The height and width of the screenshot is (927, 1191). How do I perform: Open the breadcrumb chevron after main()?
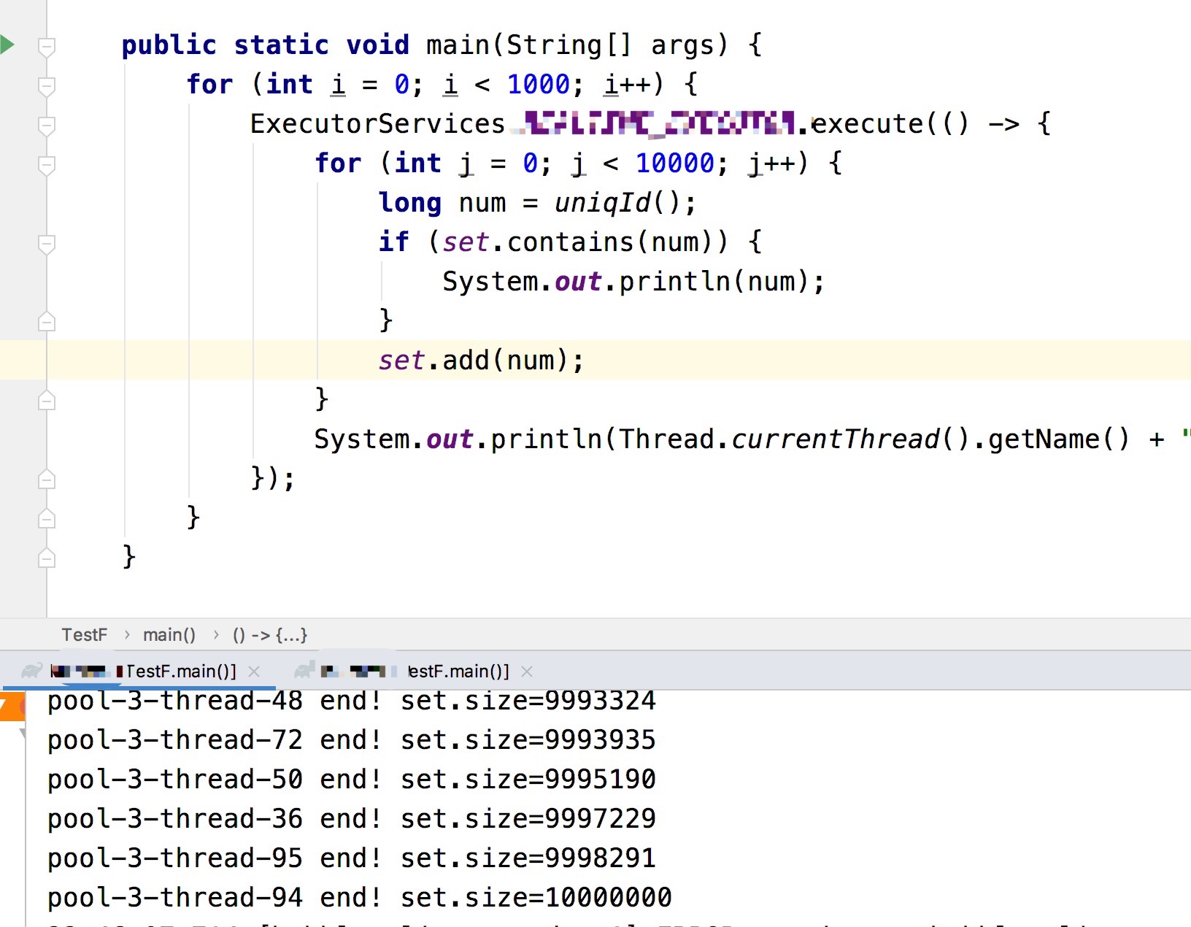(x=216, y=634)
